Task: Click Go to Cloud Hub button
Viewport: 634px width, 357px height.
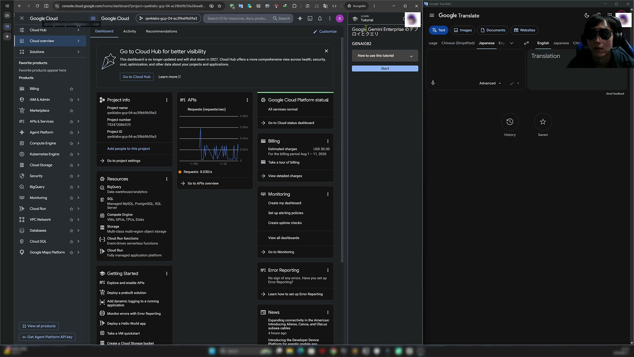Action: (137, 77)
